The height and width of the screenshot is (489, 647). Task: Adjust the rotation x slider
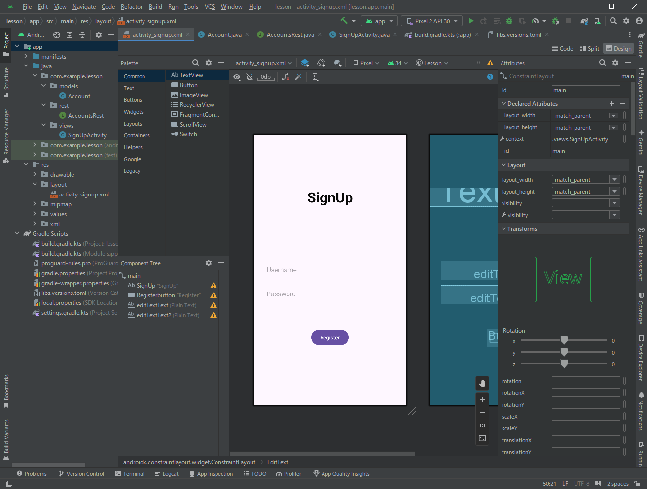(564, 340)
